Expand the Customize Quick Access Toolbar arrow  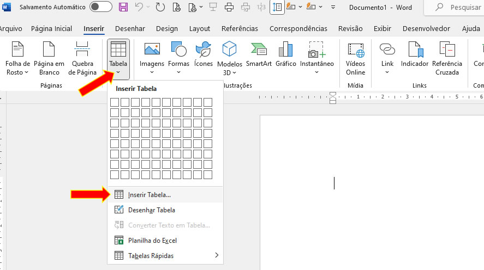click(333, 7)
